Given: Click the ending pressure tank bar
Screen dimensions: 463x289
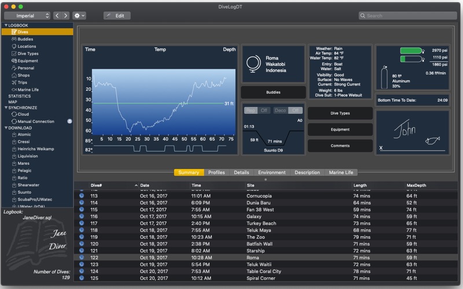Looking at the screenshot, I should (411, 60).
